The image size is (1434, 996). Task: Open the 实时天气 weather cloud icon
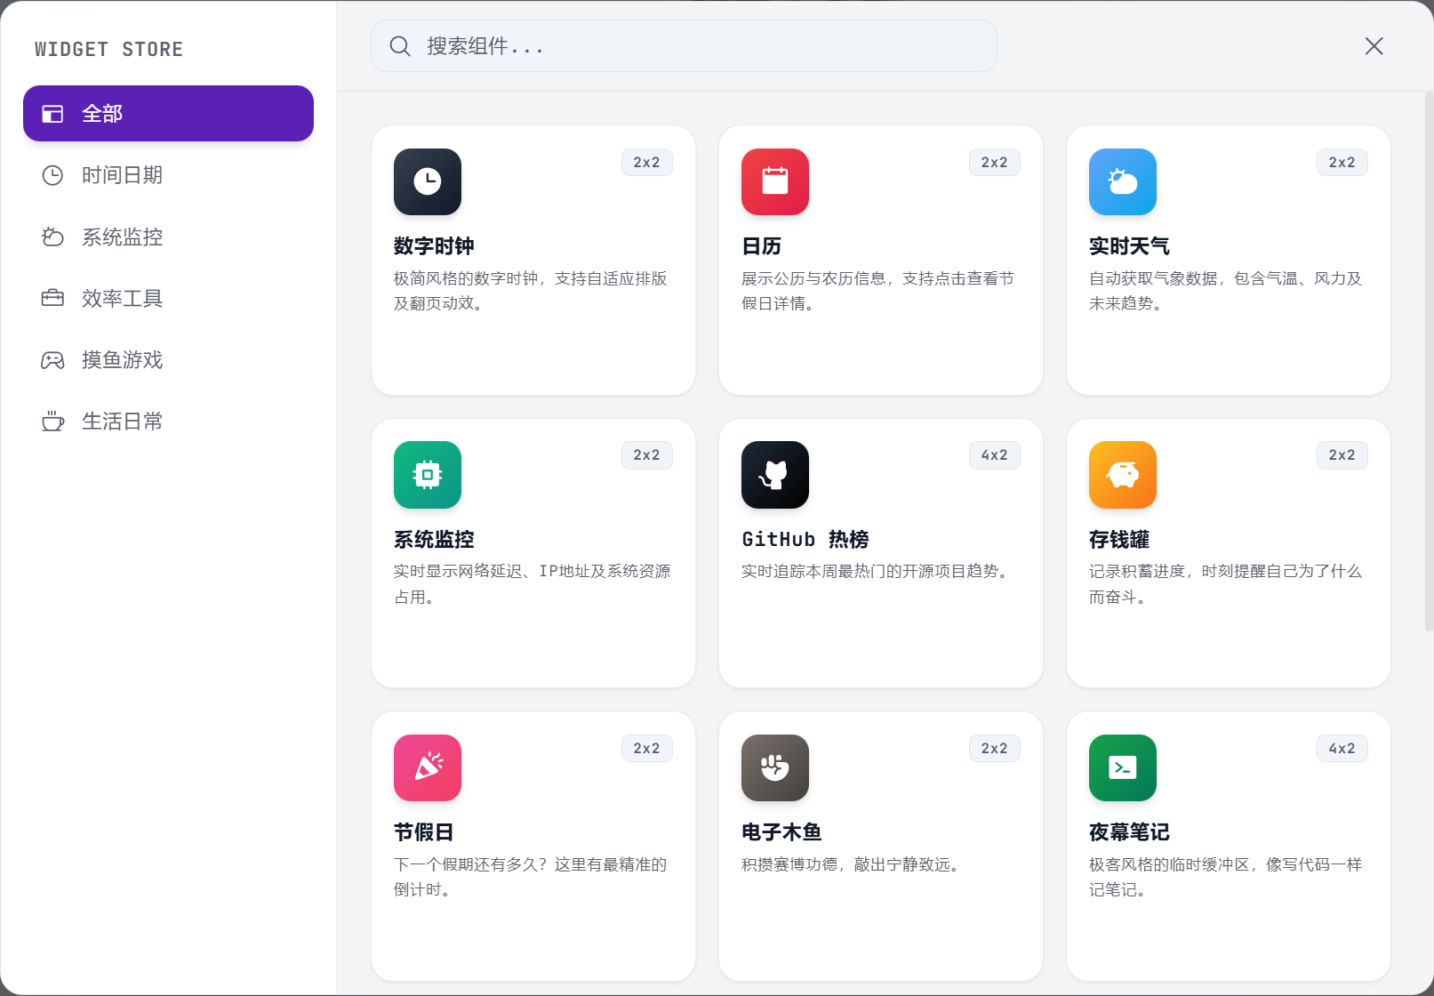pyautogui.click(x=1123, y=181)
